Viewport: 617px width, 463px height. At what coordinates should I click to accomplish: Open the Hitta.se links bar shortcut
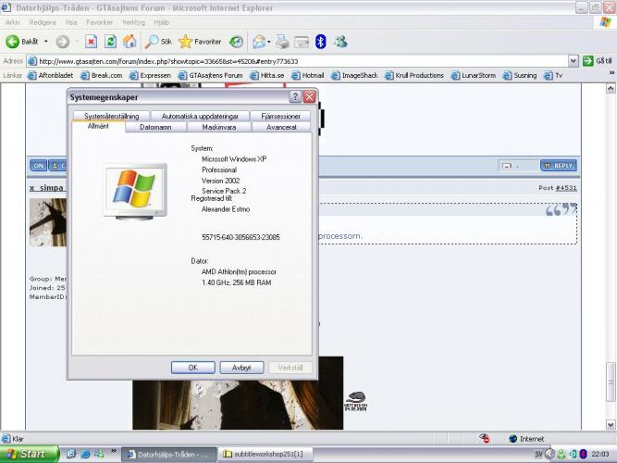[x=266, y=75]
